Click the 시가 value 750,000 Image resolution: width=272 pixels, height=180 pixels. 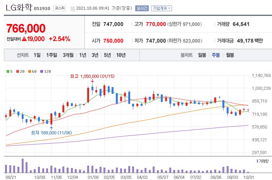[x=113, y=41]
